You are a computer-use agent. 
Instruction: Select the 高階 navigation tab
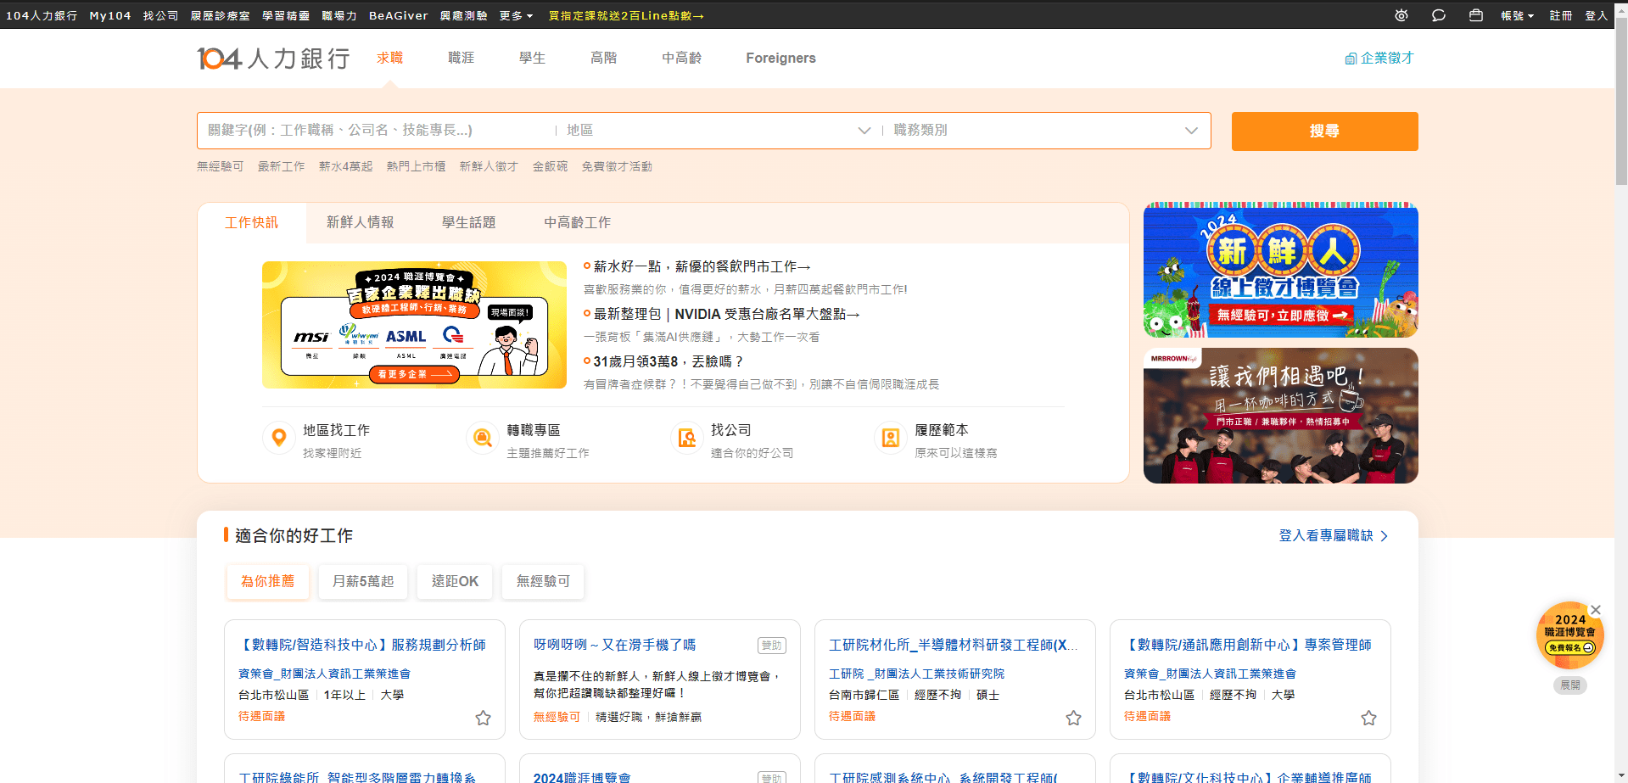click(x=604, y=58)
